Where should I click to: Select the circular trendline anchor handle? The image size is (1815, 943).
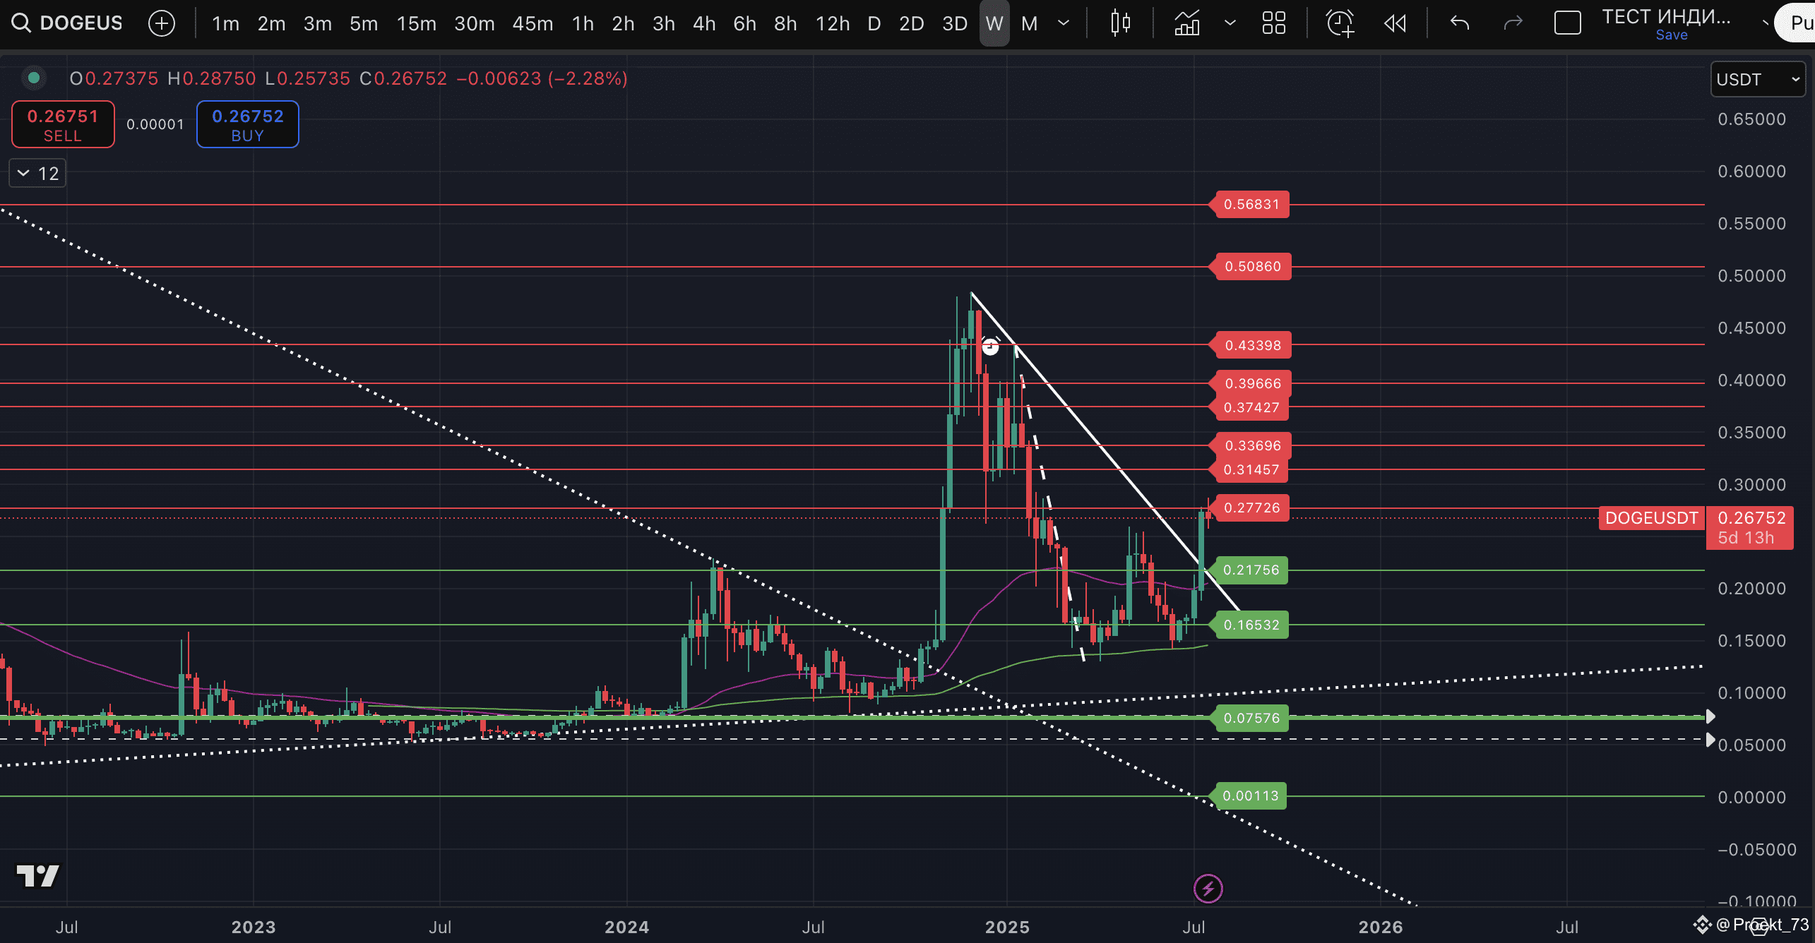click(x=990, y=347)
